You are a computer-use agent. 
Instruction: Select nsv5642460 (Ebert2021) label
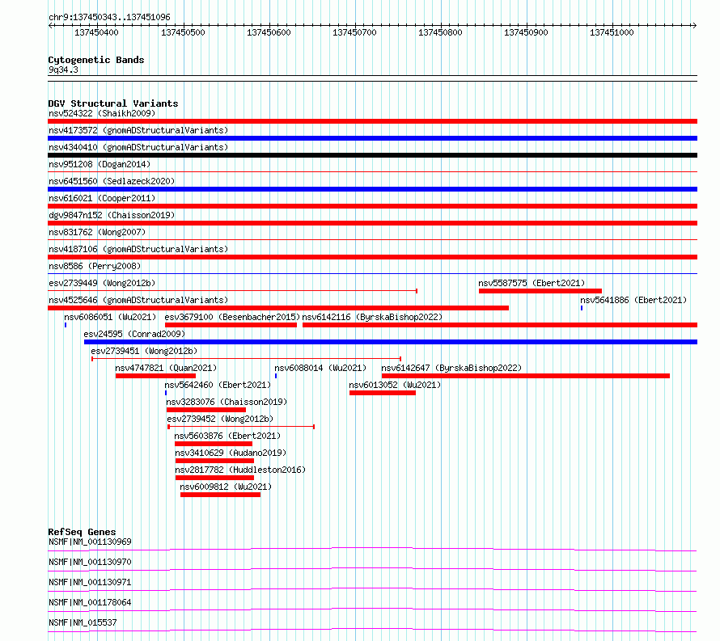pos(218,385)
